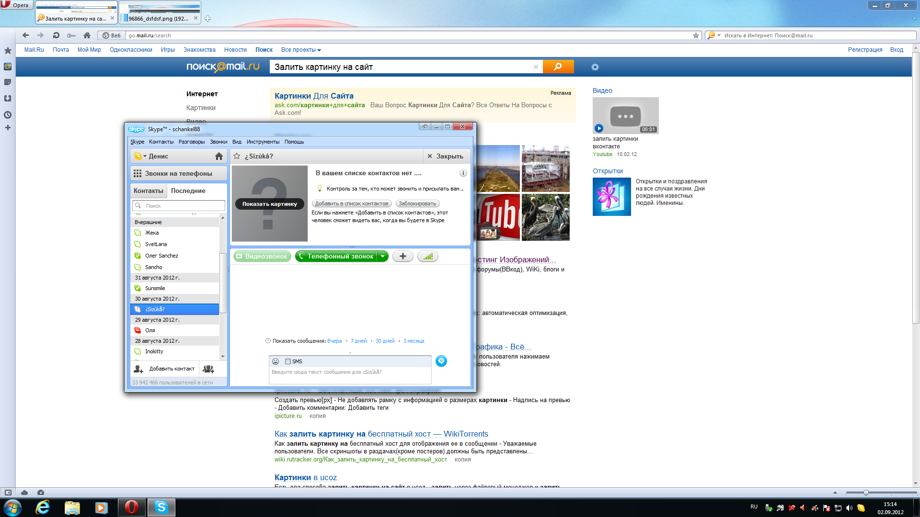Open the WikiTorrents search result link
This screenshot has height=517, width=920.
381,434
